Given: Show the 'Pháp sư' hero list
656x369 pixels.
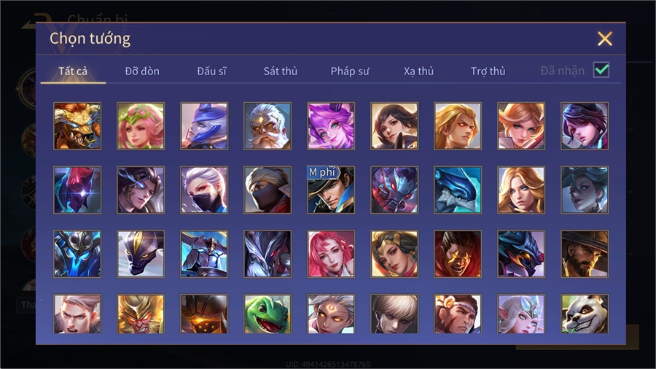Looking at the screenshot, I should [350, 71].
